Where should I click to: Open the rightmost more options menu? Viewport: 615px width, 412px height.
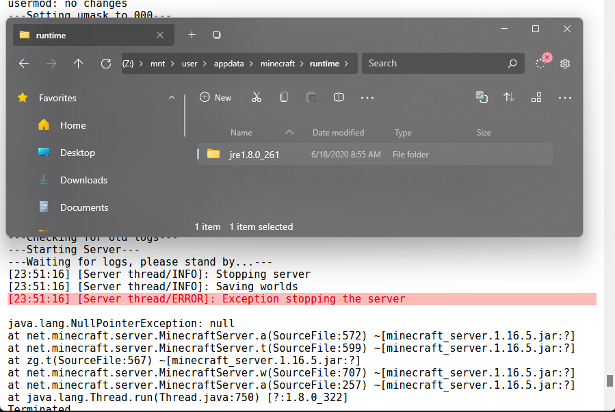tap(565, 98)
